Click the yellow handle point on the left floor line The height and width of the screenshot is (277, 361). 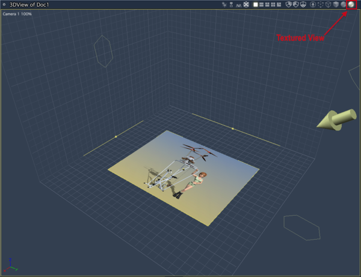(116, 137)
